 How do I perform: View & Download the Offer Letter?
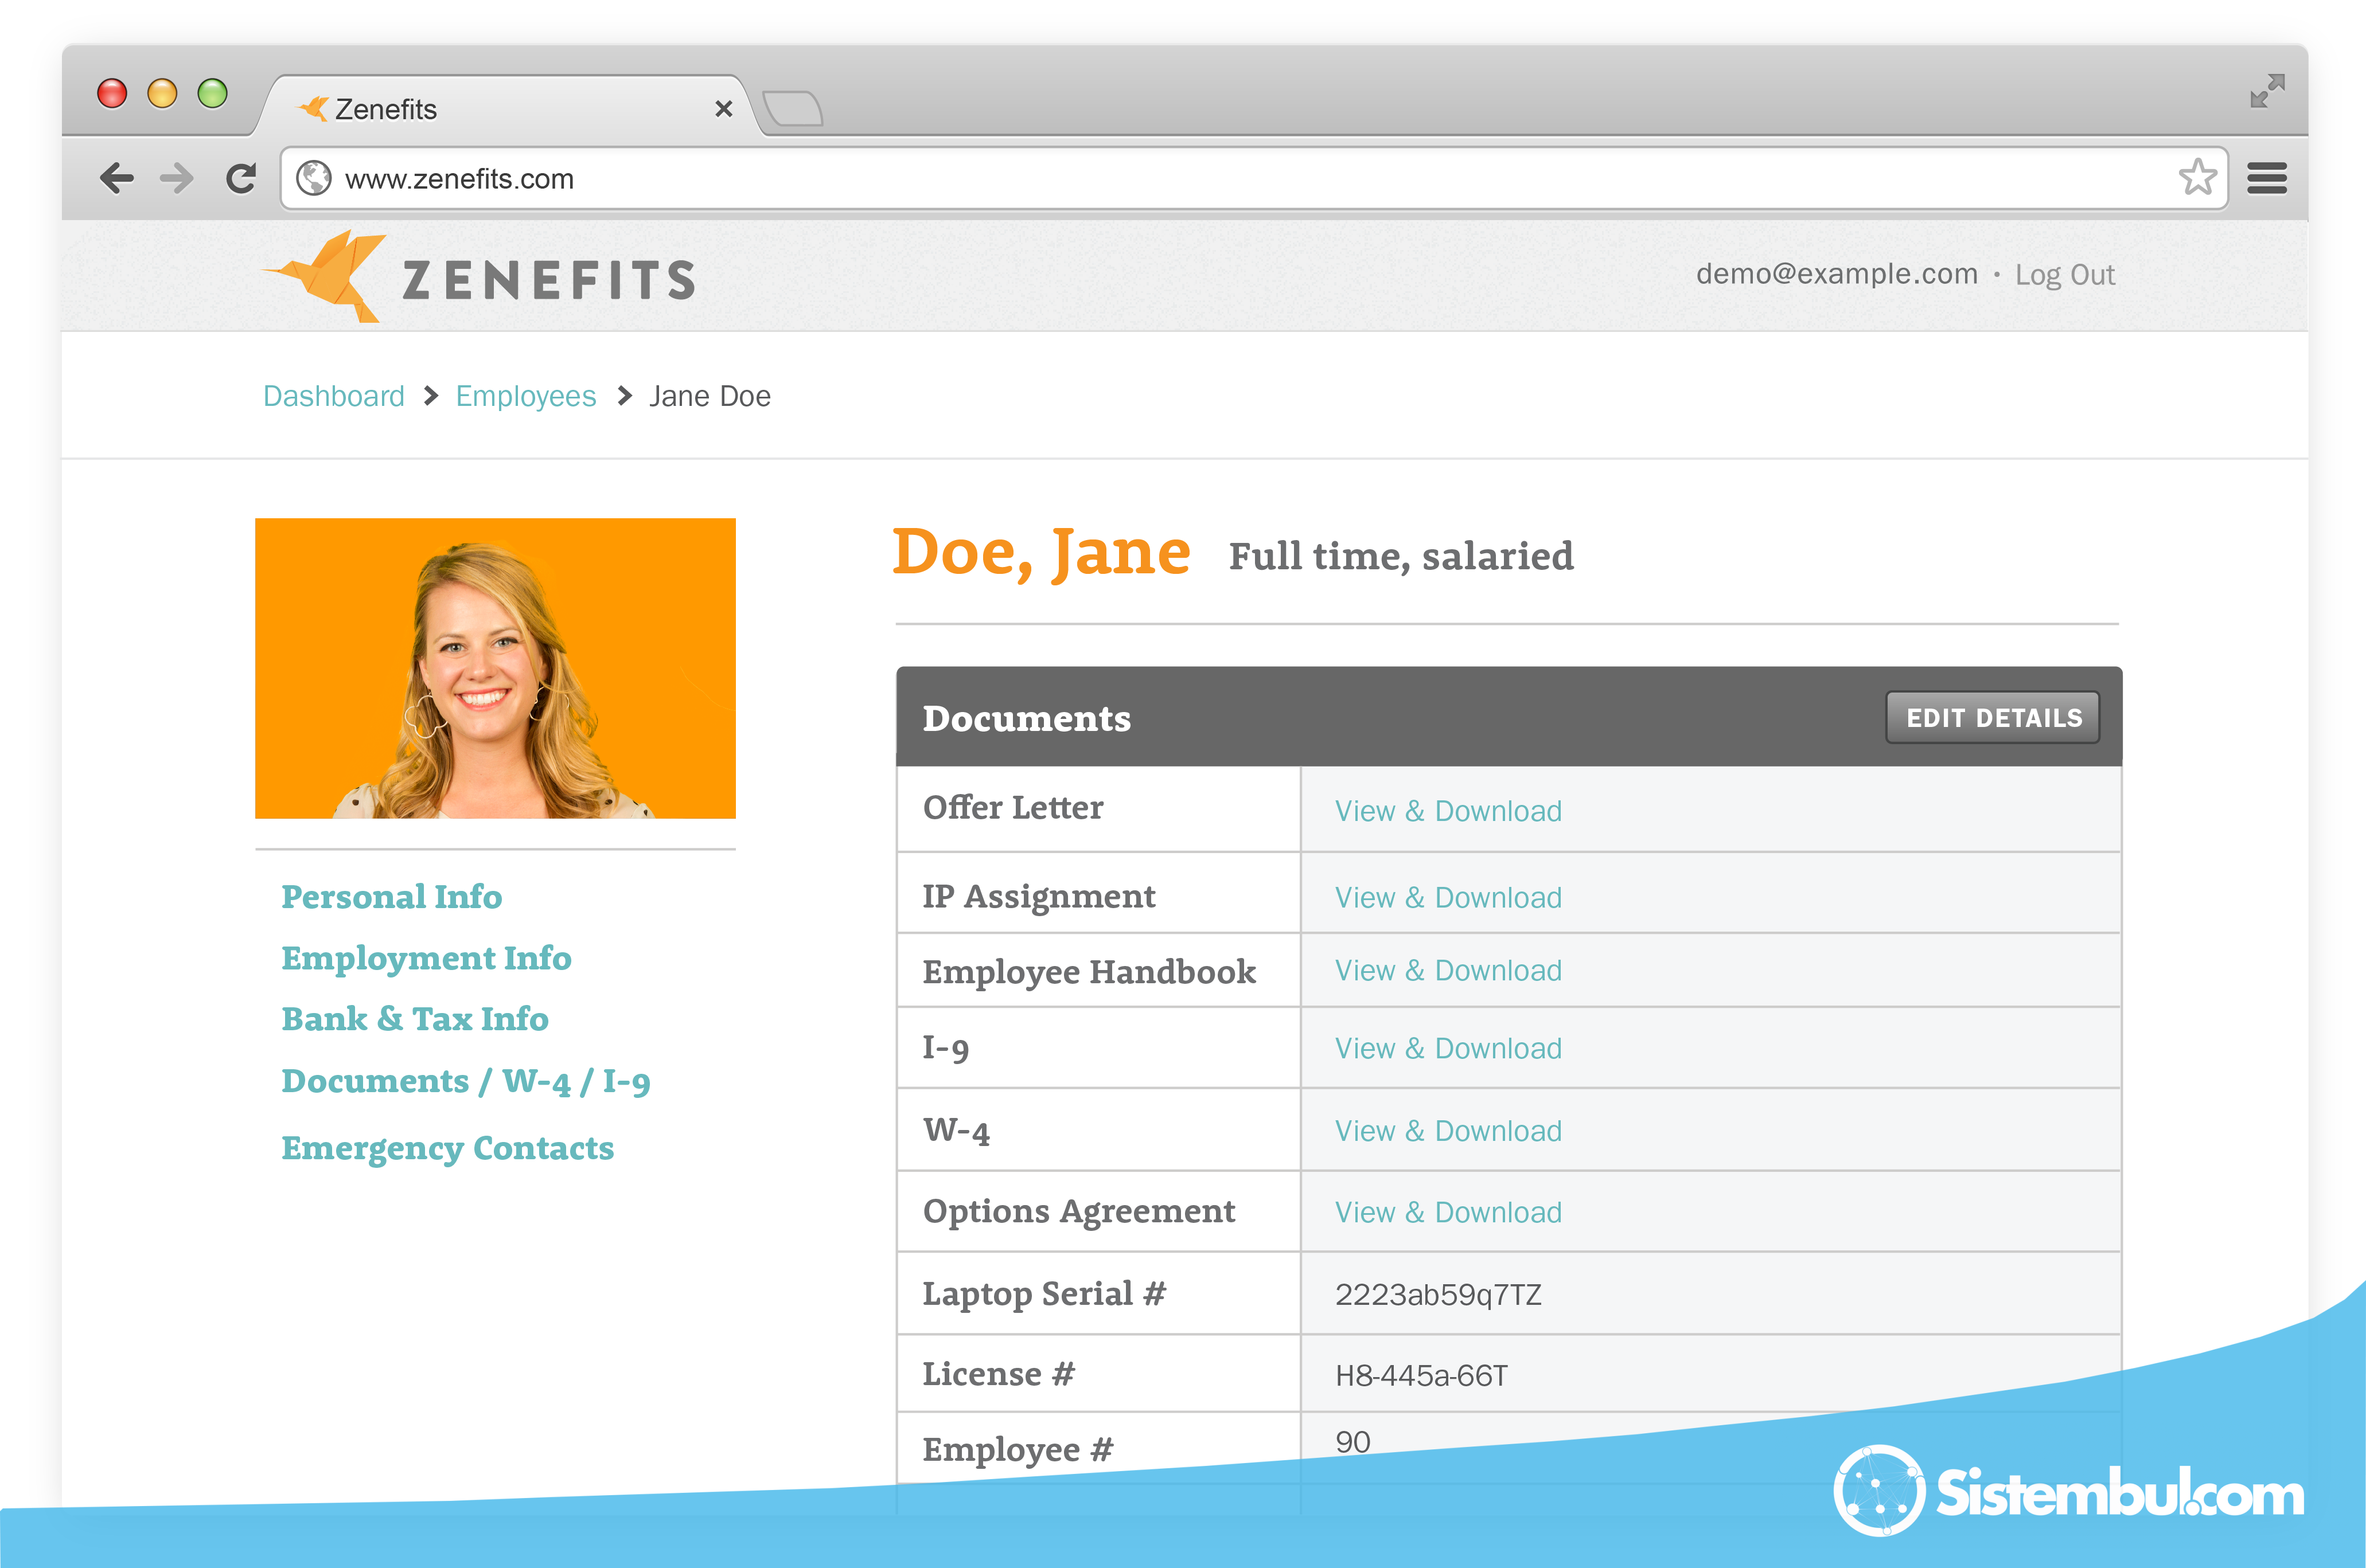[1448, 811]
